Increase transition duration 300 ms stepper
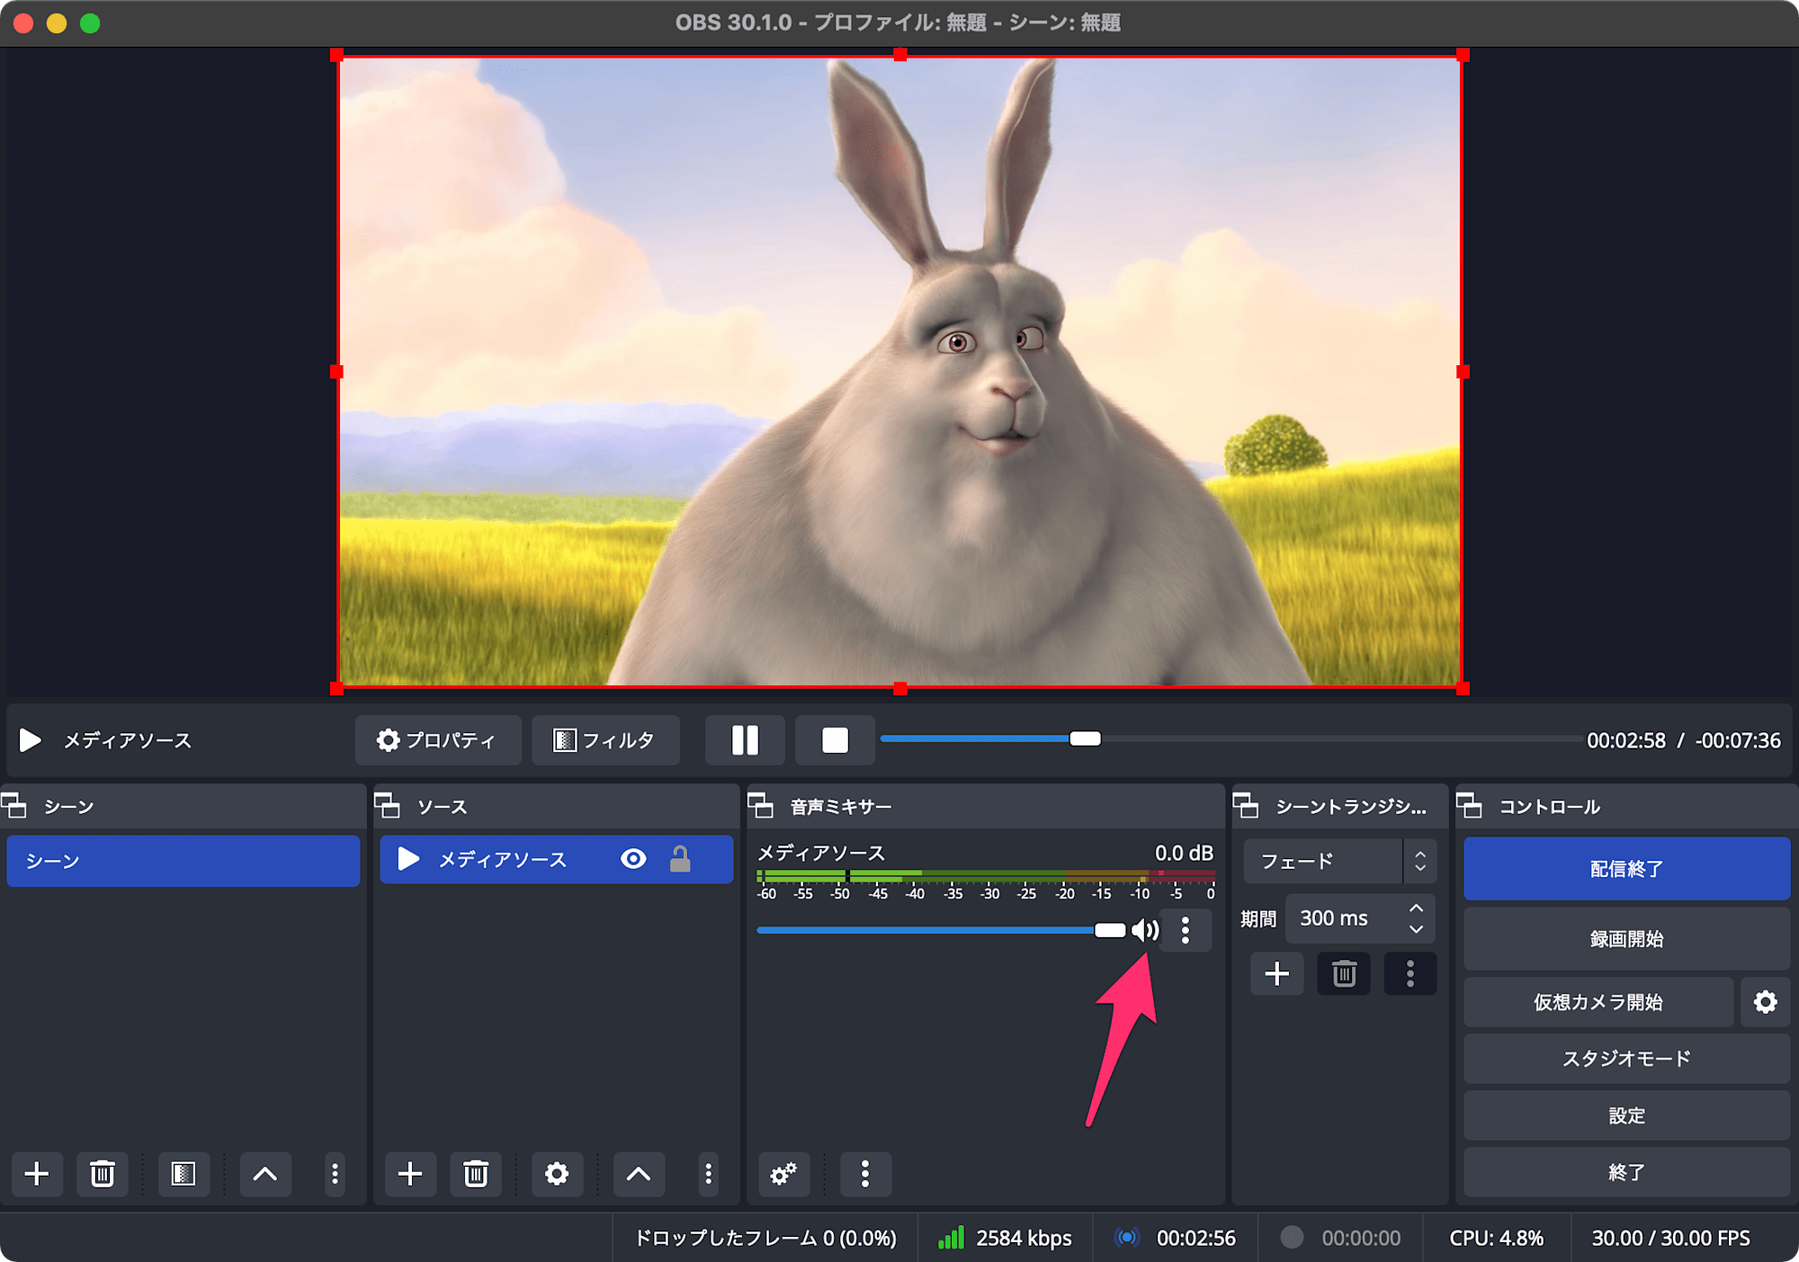 (1417, 908)
